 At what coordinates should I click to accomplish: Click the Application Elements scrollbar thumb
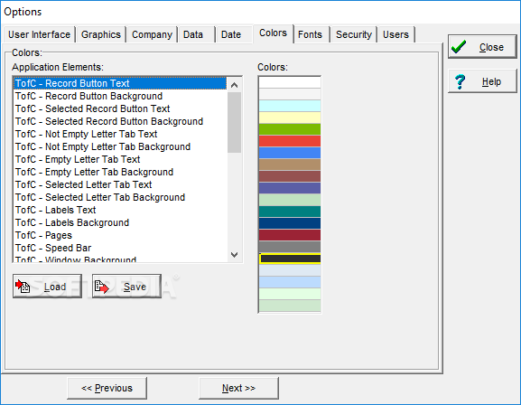click(x=234, y=122)
